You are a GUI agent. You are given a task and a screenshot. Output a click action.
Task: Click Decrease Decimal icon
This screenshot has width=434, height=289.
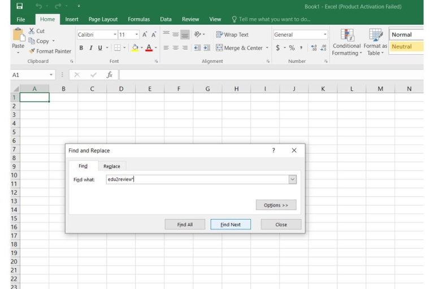[323, 48]
